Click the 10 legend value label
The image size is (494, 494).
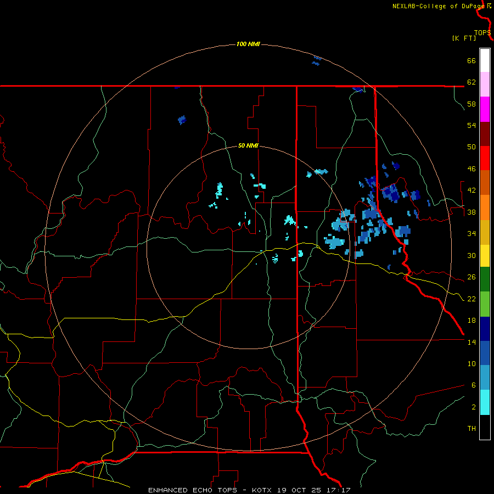(471, 364)
